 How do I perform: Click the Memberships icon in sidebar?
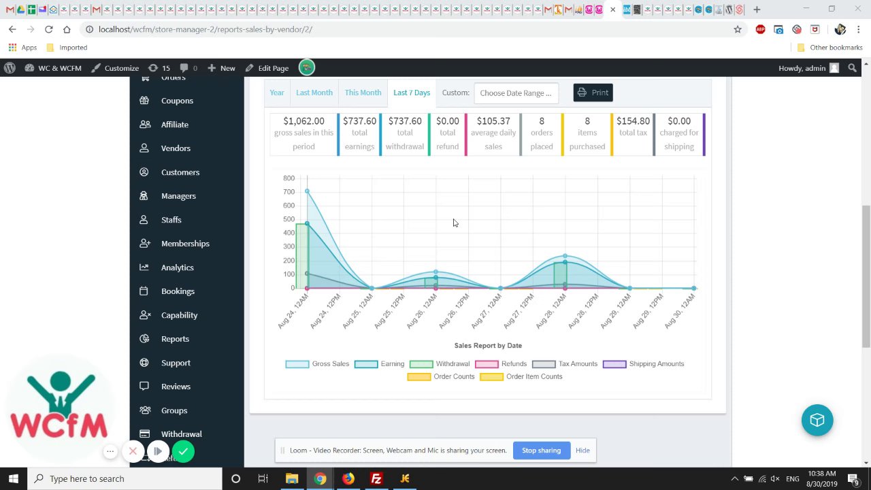[145, 244]
